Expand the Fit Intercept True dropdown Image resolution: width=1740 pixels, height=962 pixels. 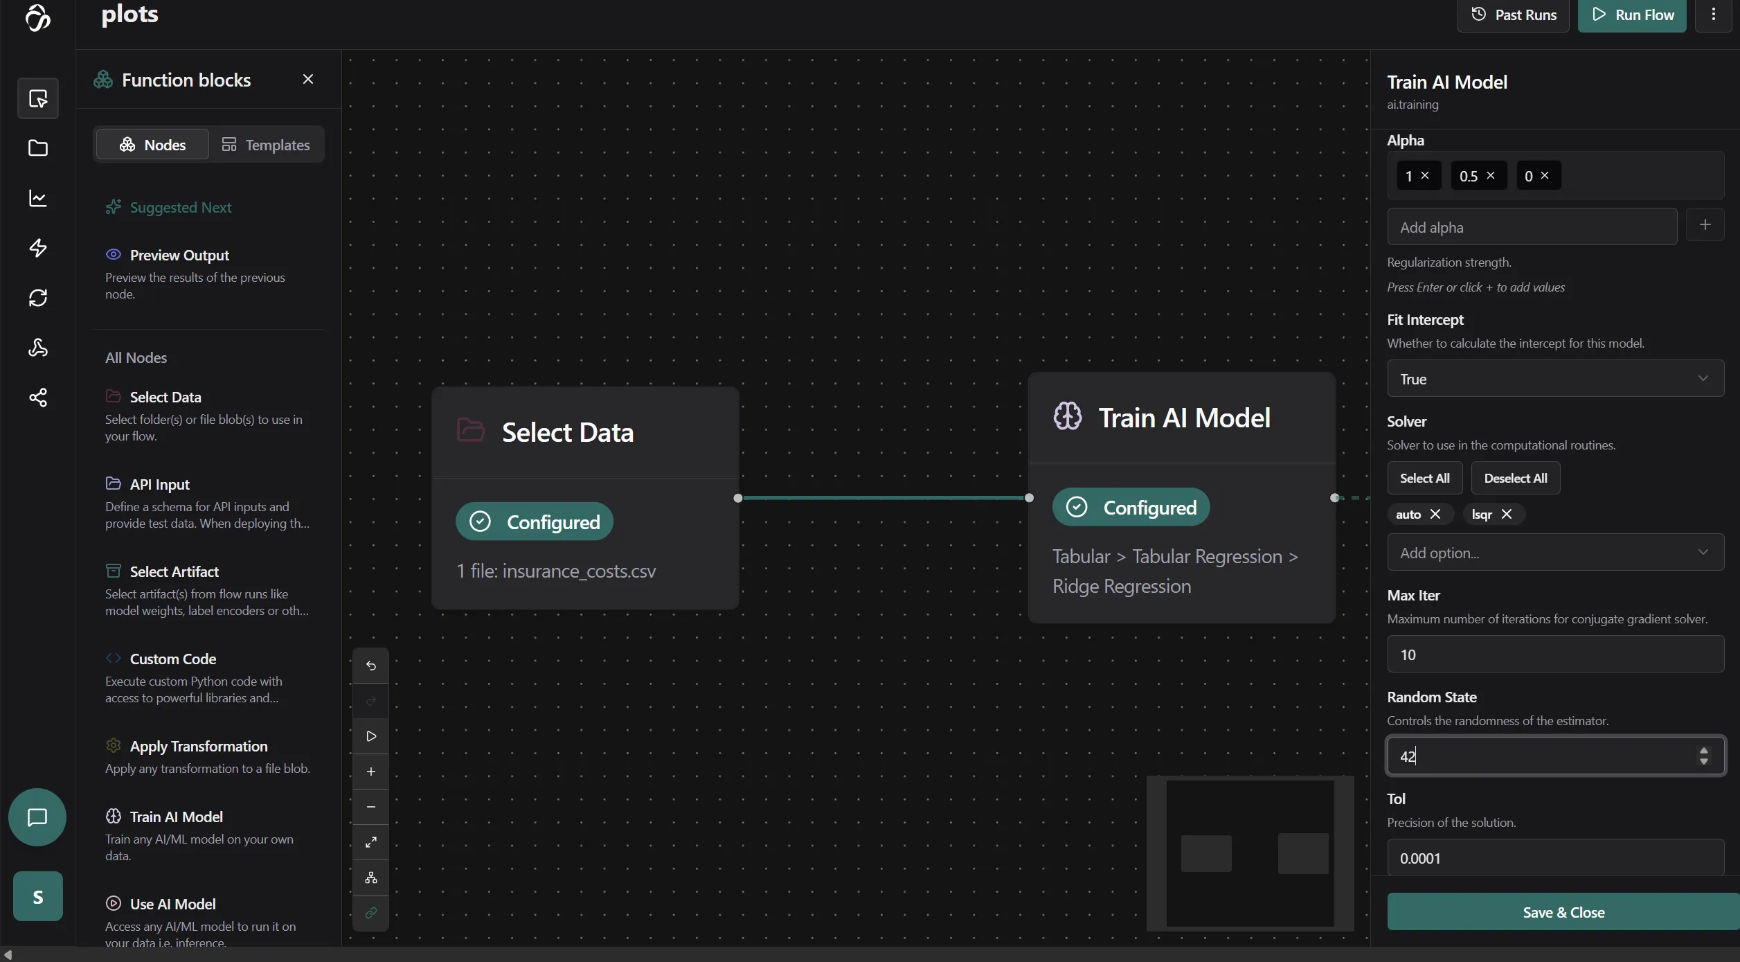[x=1555, y=379]
